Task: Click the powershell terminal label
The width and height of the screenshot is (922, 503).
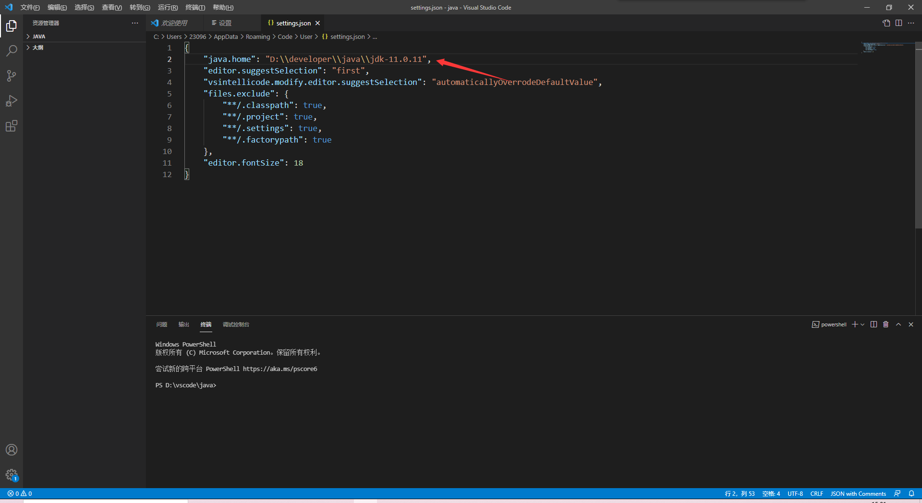Action: [x=829, y=324]
